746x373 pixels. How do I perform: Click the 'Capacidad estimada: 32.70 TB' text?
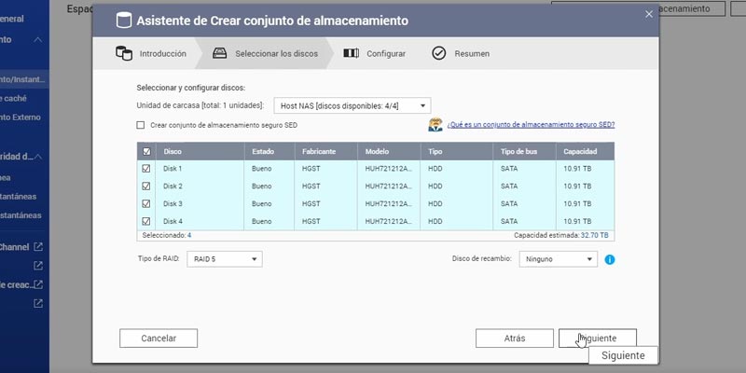561,235
